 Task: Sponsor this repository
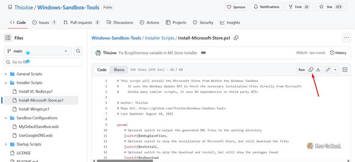click(236, 7)
